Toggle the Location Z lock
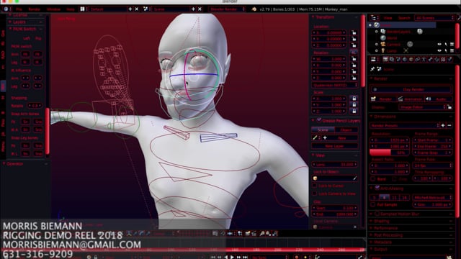 pos(354,45)
